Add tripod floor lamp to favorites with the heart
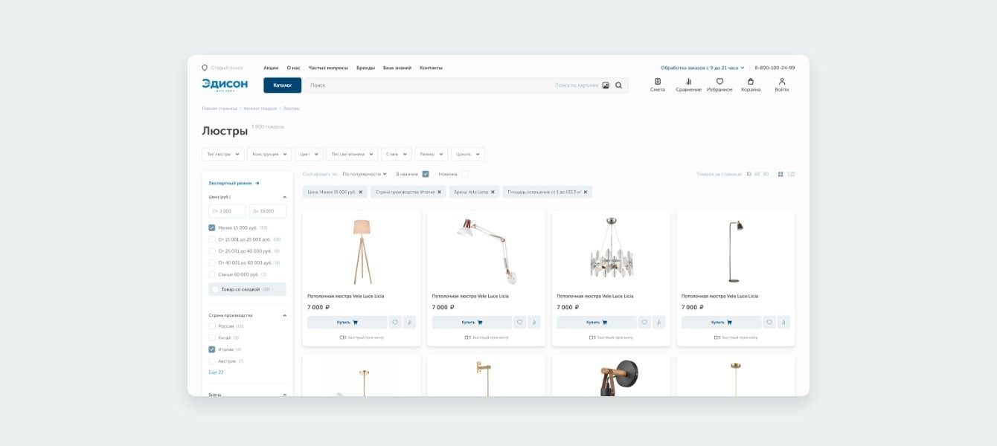This screenshot has width=997, height=446. [395, 323]
